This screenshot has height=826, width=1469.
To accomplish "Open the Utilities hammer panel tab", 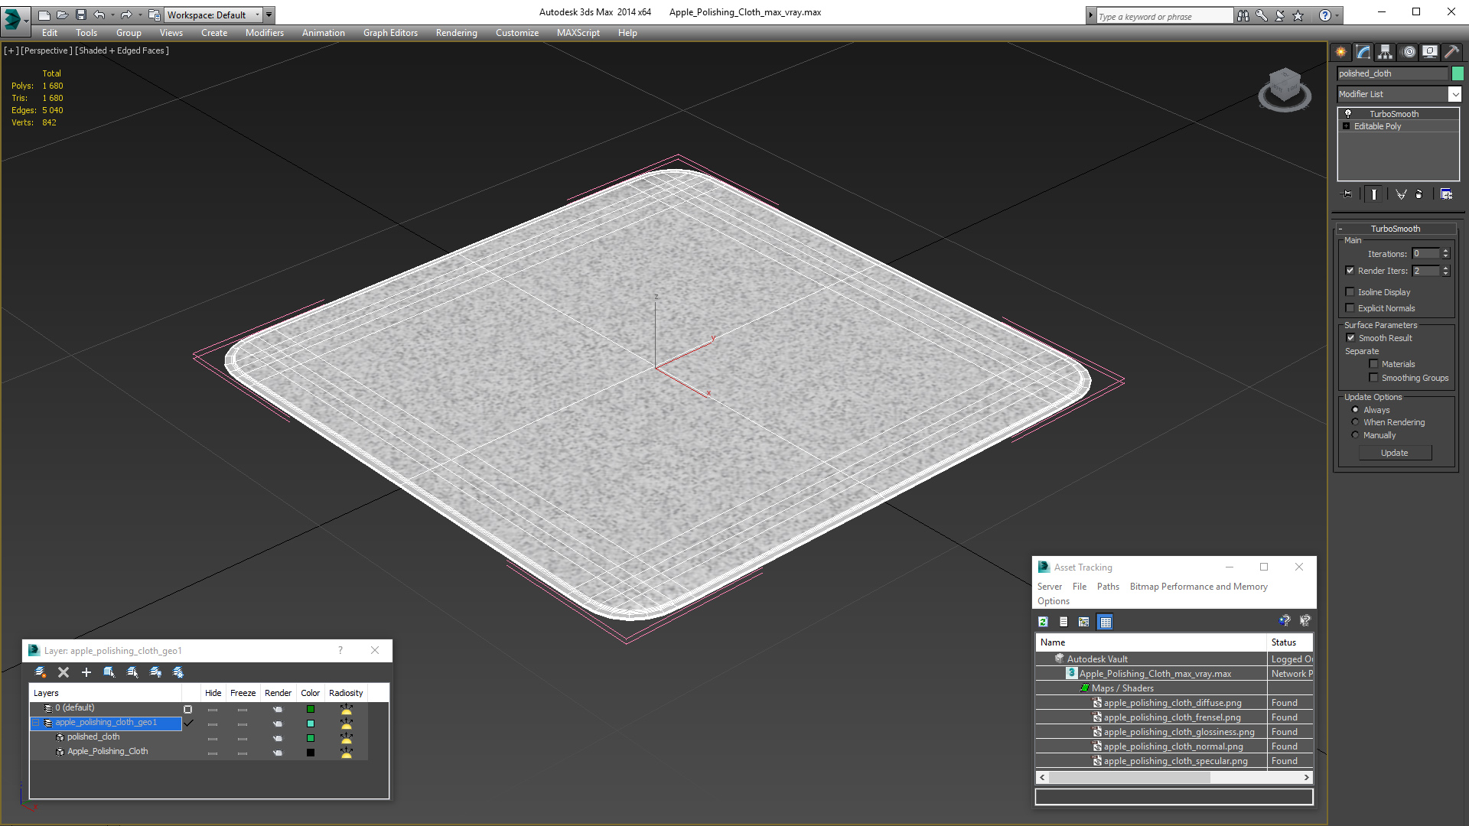I will [1451, 52].
